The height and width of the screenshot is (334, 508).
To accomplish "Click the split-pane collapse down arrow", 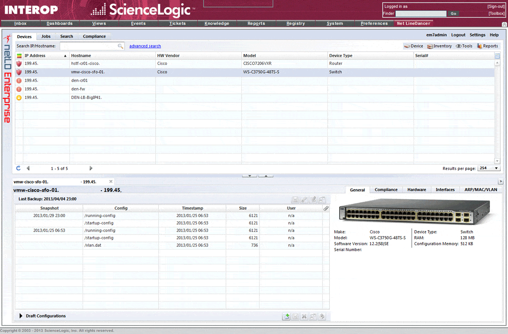I will pyautogui.click(x=249, y=175).
